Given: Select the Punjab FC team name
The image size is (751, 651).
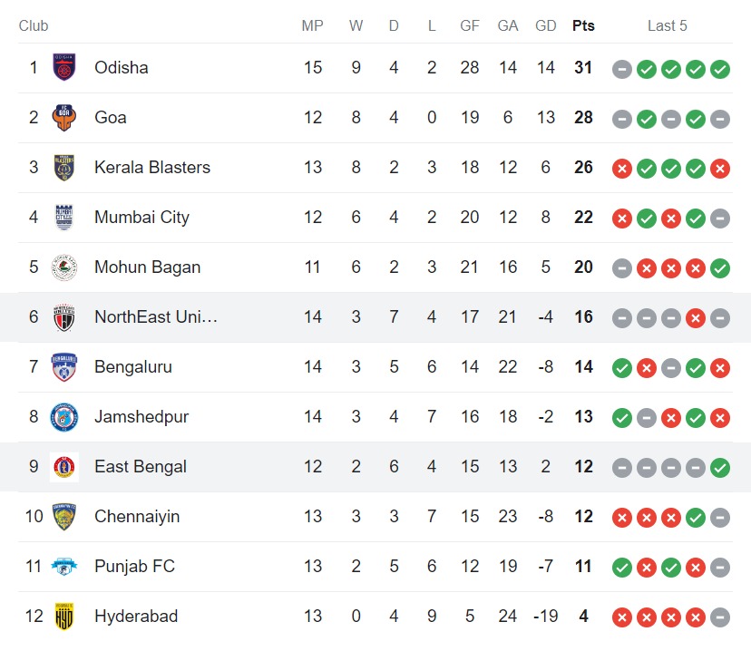Looking at the screenshot, I should tap(134, 567).
